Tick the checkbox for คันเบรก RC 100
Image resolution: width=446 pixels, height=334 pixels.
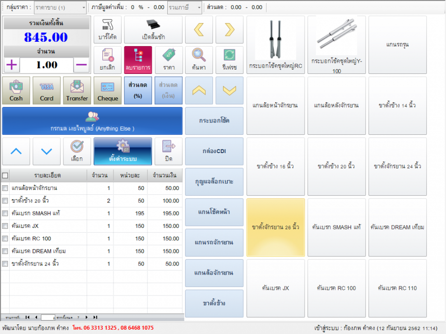click(5, 239)
